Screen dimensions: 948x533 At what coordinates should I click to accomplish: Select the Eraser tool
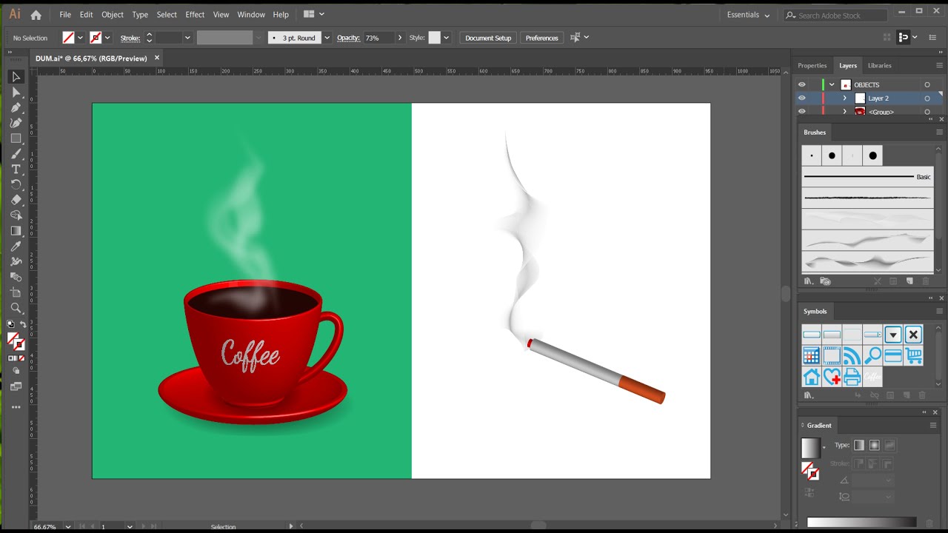click(16, 200)
